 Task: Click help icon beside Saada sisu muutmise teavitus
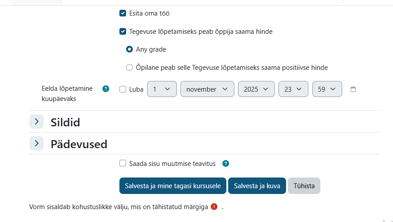(226, 164)
